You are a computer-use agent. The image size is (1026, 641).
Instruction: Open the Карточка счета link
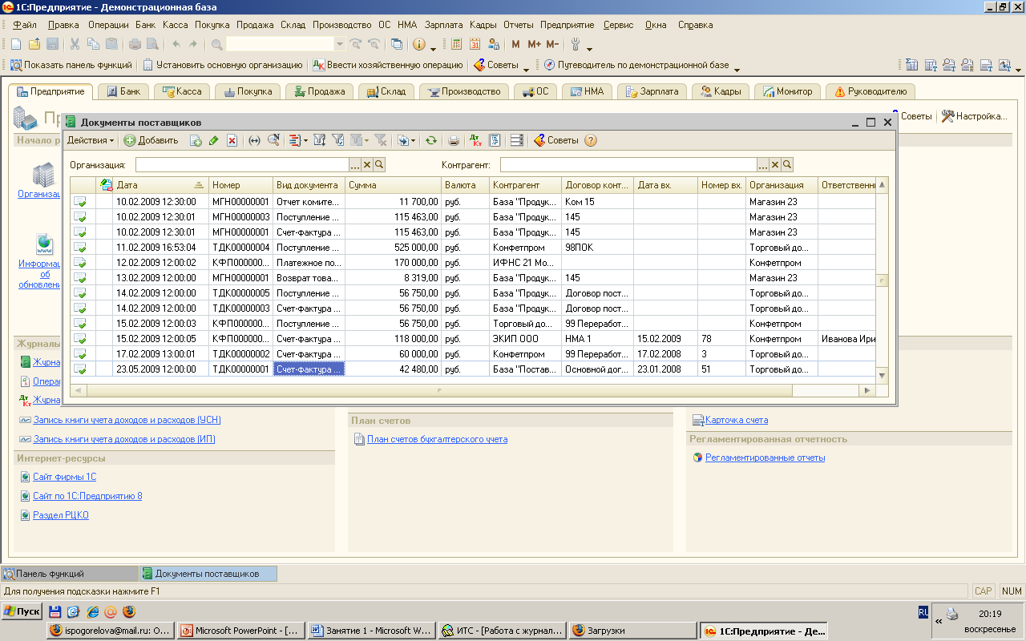pos(737,420)
